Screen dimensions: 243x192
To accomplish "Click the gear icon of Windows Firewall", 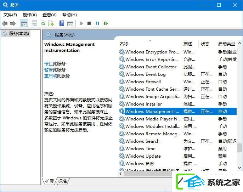I will click(x=122, y=81).
